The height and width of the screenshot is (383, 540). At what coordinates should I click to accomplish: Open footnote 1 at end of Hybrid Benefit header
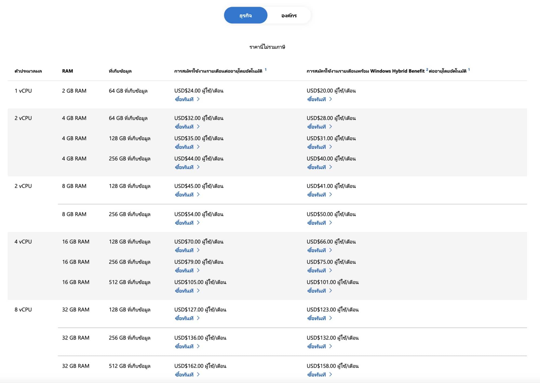point(469,70)
